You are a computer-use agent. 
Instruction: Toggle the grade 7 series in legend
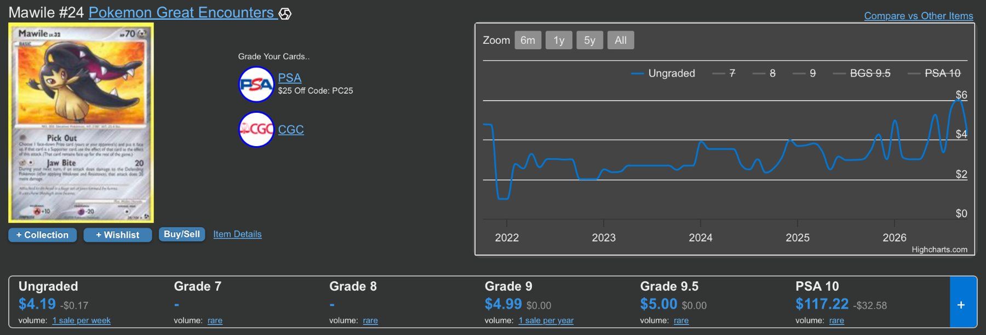click(724, 73)
